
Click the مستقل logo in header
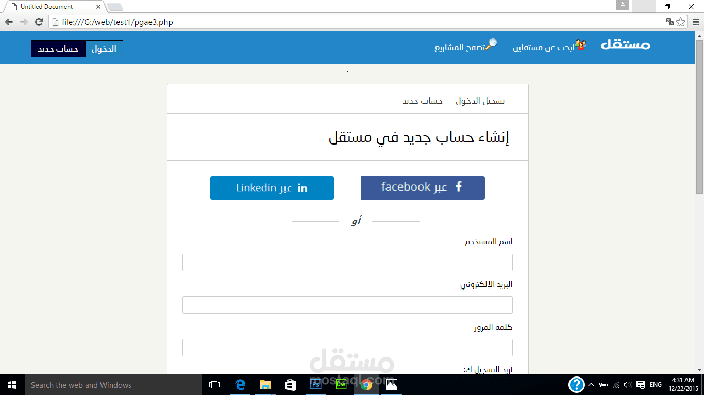point(626,45)
